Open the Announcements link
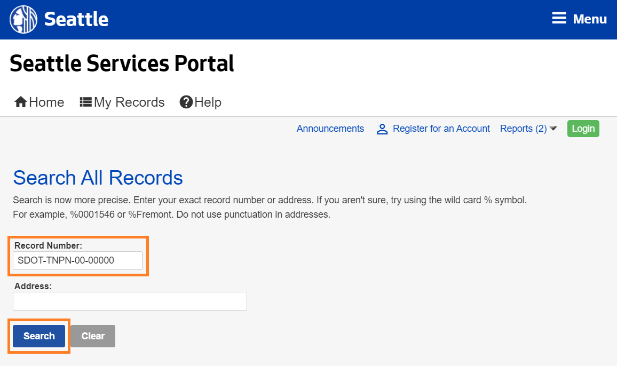Viewport: 617px width, 366px height. point(330,129)
